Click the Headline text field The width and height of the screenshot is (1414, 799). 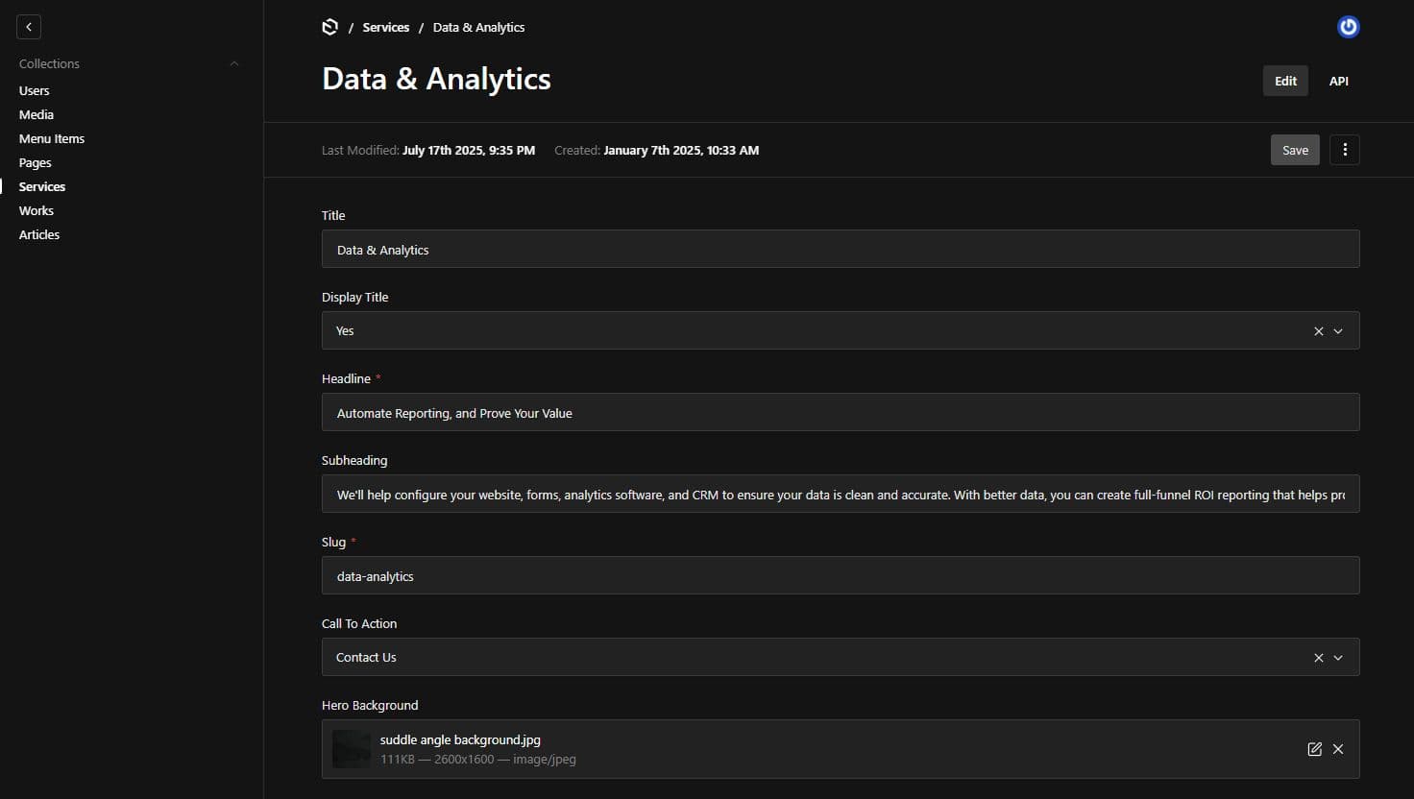tap(840, 413)
